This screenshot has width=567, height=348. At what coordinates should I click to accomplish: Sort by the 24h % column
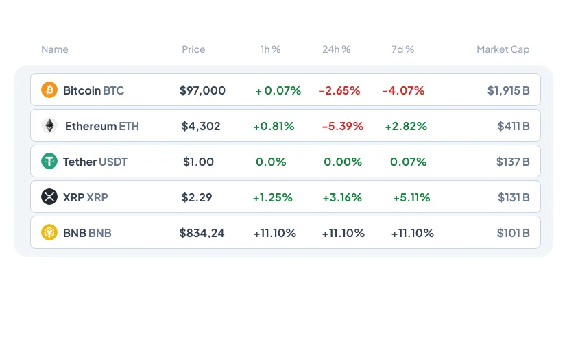tap(336, 49)
